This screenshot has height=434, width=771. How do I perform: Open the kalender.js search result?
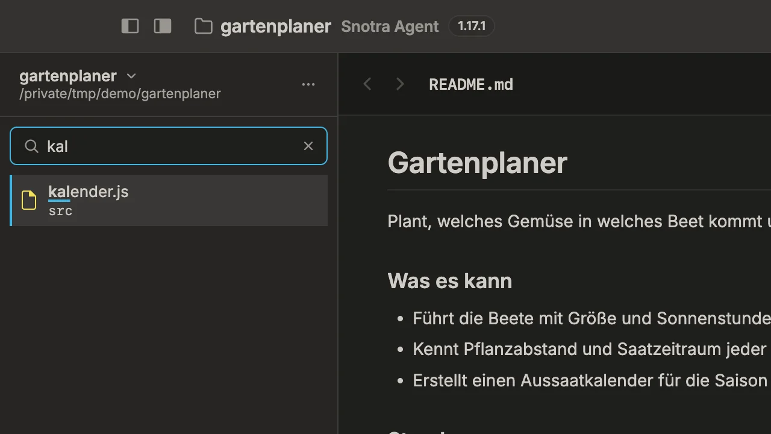169,200
